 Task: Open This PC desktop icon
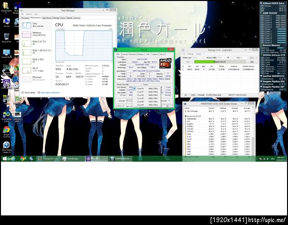(x=6, y=22)
